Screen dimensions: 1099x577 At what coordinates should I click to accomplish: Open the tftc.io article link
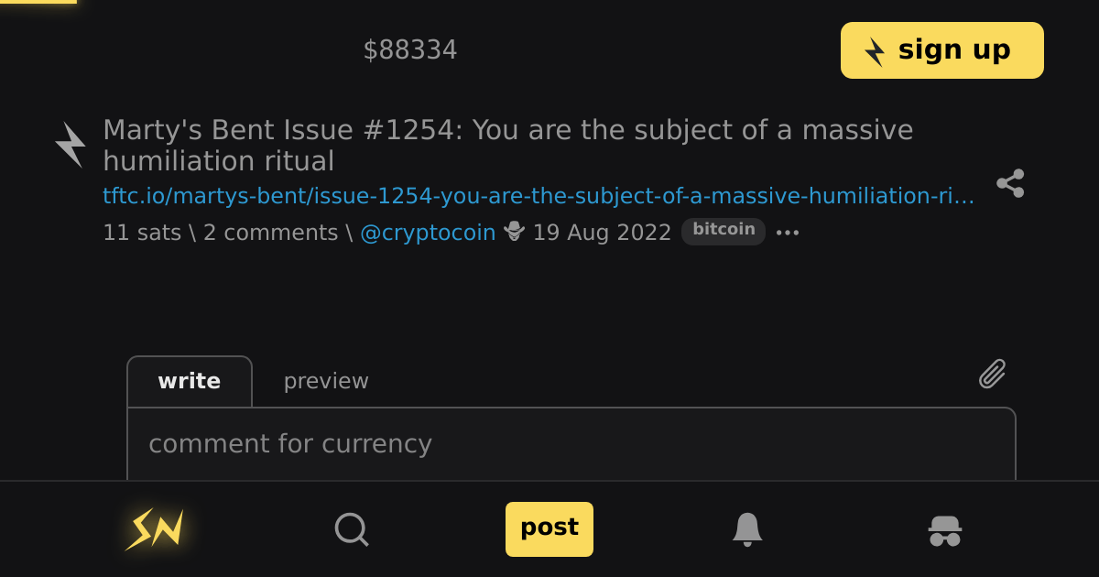539,196
